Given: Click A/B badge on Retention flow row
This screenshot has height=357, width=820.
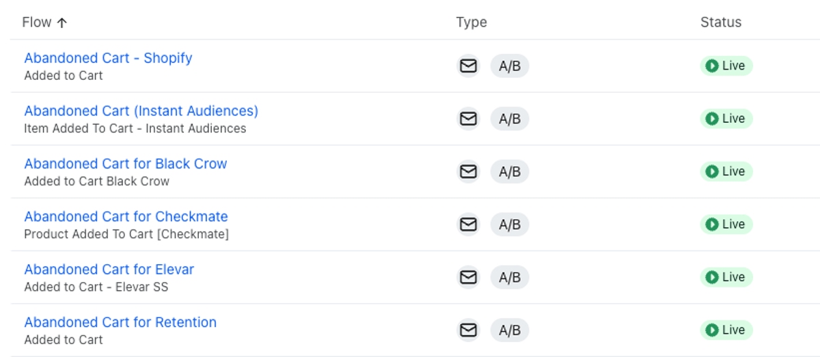Looking at the screenshot, I should coord(510,330).
